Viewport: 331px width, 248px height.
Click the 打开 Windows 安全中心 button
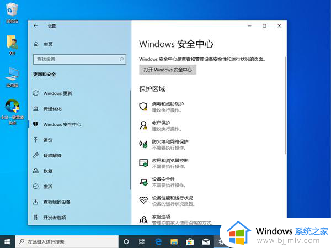pyautogui.click(x=168, y=70)
